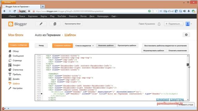Click code editor scroll down arrow
Viewport: 198px width, 111px height.
tap(188, 100)
